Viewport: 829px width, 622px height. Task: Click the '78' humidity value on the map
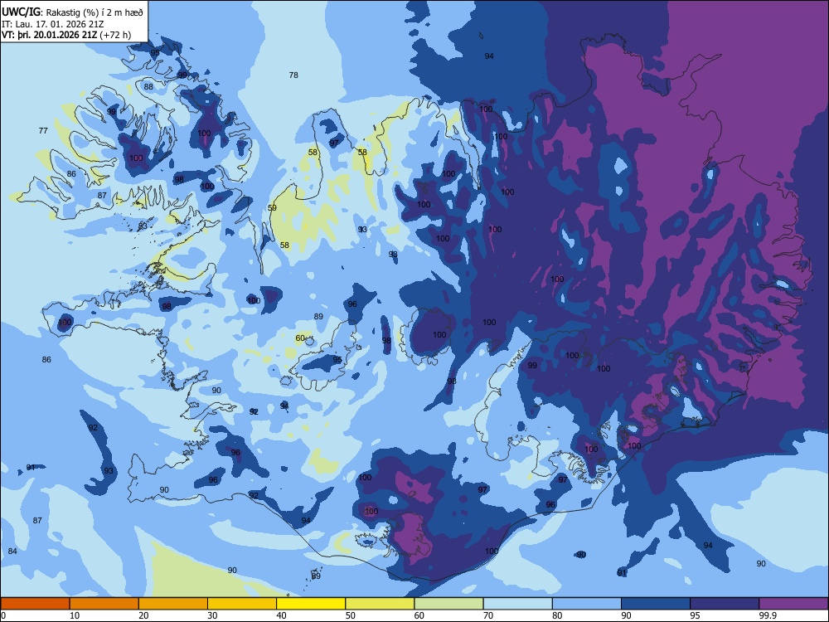pyautogui.click(x=293, y=75)
